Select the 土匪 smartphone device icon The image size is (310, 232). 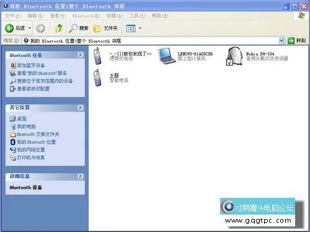pyautogui.click(x=97, y=78)
